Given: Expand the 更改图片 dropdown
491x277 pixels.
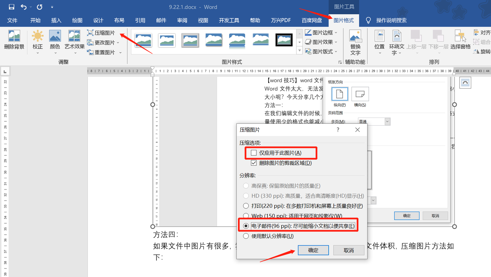Looking at the screenshot, I should click(118, 43).
